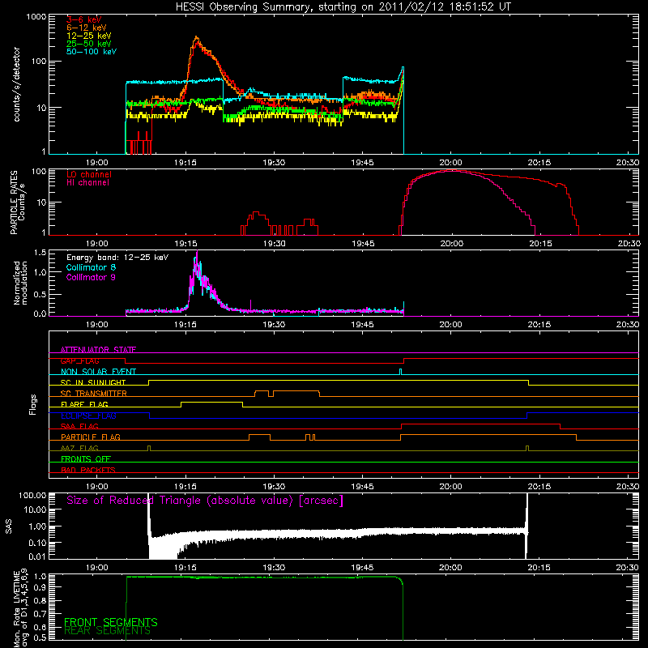Image resolution: width=648 pixels, height=648 pixels.
Task: Click 'Size of Reduced Triangle' caption text
Action: point(205,500)
